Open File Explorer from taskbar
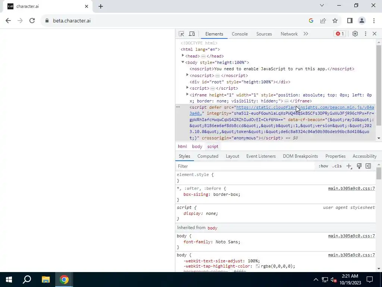The height and width of the screenshot is (287, 382). pos(46,280)
